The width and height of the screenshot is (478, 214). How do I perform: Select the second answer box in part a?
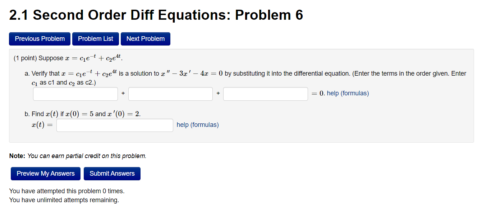coord(170,94)
